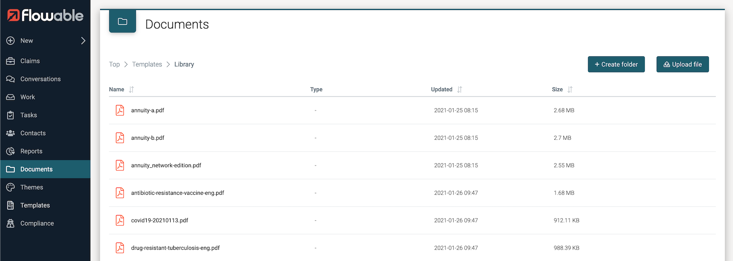Open the Themes palette icon
Image resolution: width=733 pixels, height=261 pixels.
pos(10,187)
